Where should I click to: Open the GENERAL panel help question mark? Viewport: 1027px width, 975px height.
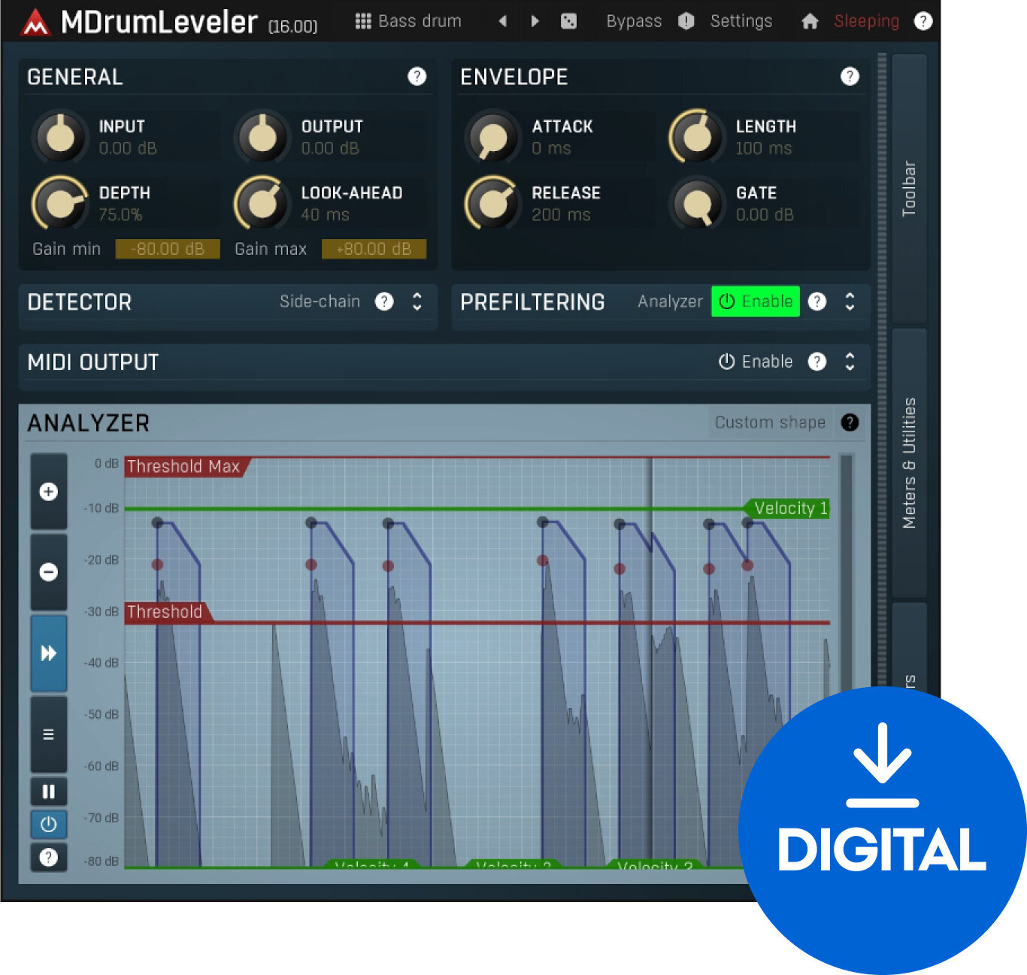(417, 77)
